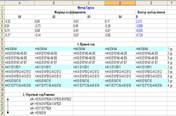176x116 pixels.
Task: Select formula =A10:E10*A7-A7:E7 in column D
Action: (120, 63)
